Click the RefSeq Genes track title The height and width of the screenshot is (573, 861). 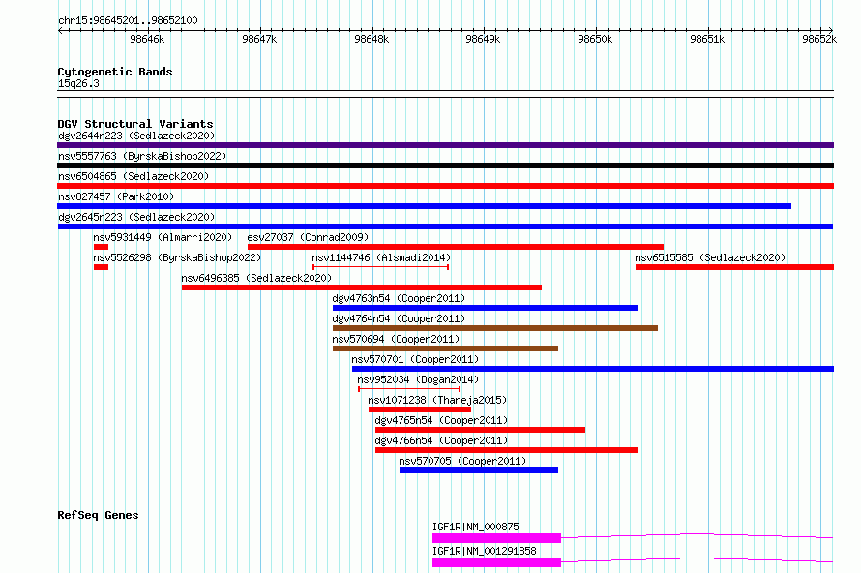(98, 515)
